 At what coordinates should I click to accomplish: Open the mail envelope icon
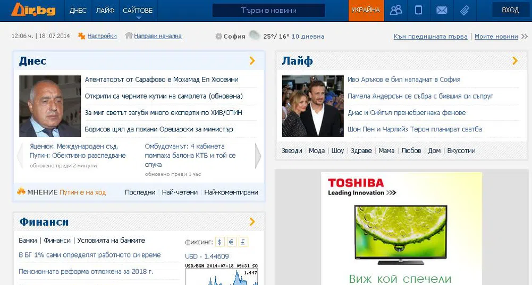(442, 10)
